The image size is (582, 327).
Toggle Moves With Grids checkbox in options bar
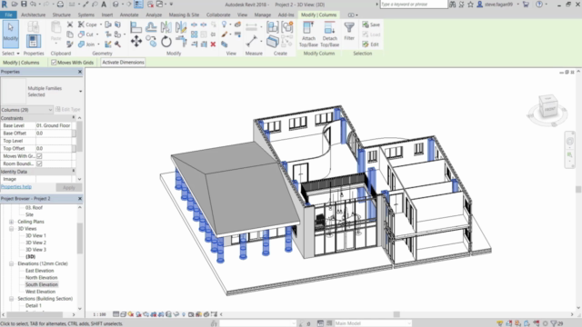[54, 63]
